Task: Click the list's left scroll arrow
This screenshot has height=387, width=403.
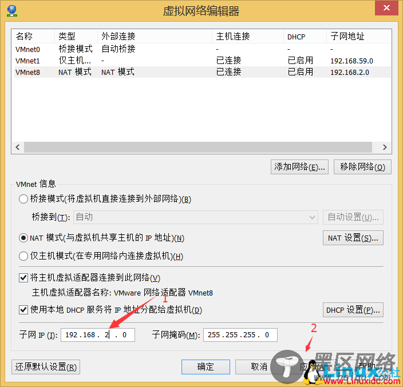Action: point(18,147)
